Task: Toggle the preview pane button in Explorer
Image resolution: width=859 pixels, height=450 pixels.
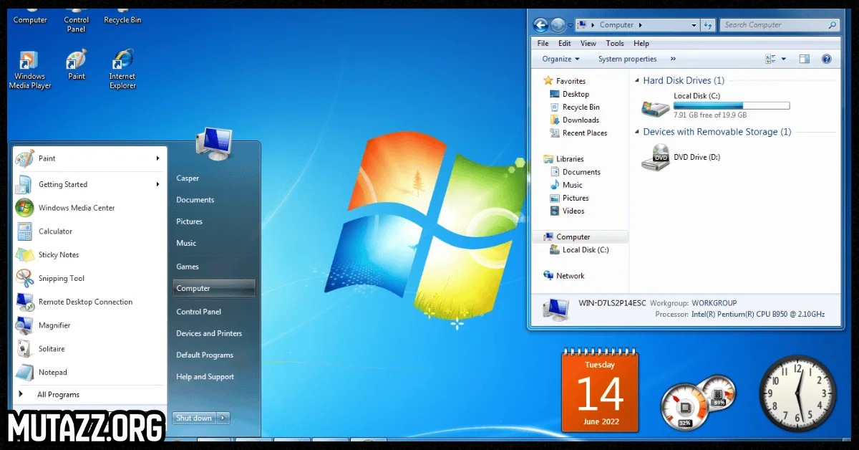Action: 805,59
